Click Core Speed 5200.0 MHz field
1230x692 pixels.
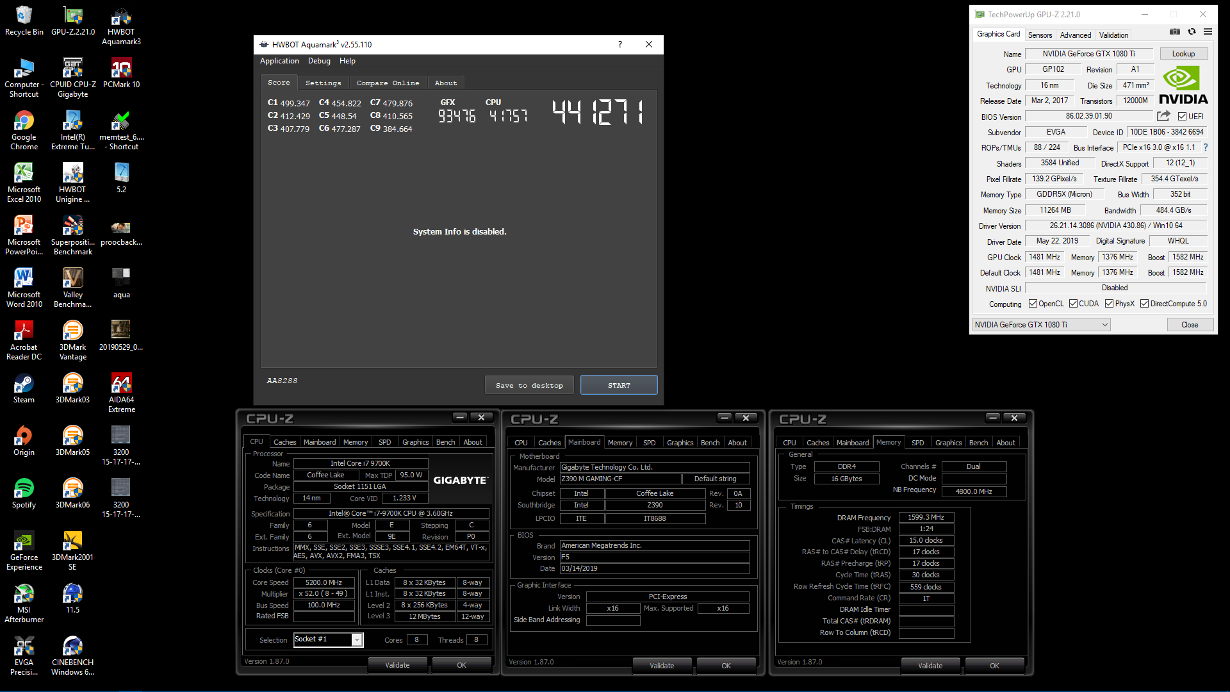324,582
